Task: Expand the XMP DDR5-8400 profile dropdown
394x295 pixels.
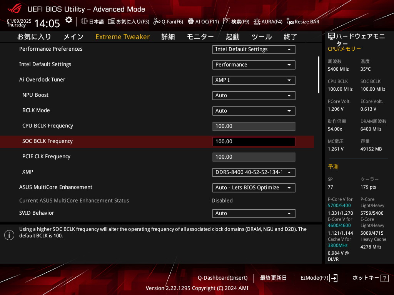Action: (x=254, y=172)
